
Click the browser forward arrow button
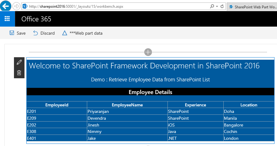point(16,6)
